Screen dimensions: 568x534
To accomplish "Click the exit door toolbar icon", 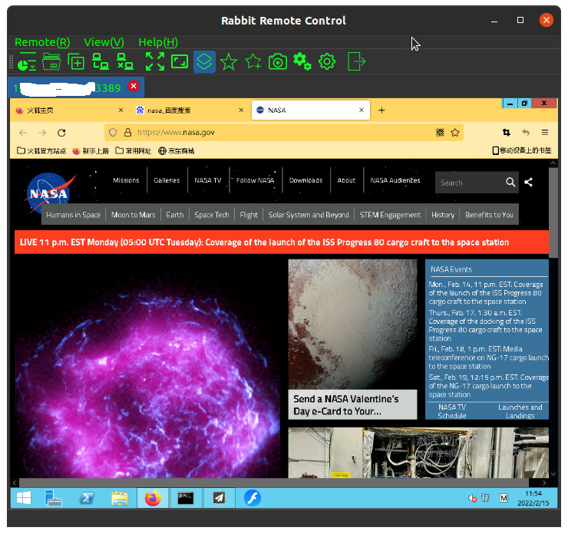I will tap(356, 61).
